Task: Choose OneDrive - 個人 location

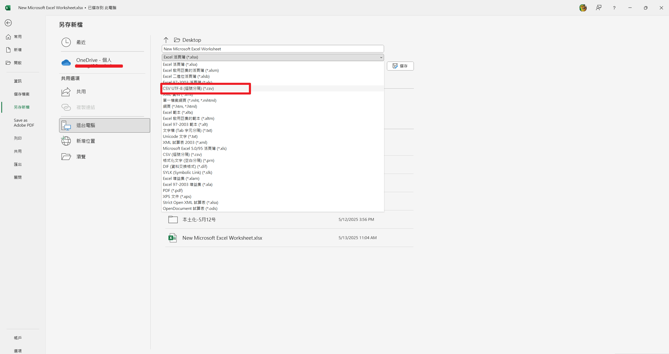Action: pos(105,62)
